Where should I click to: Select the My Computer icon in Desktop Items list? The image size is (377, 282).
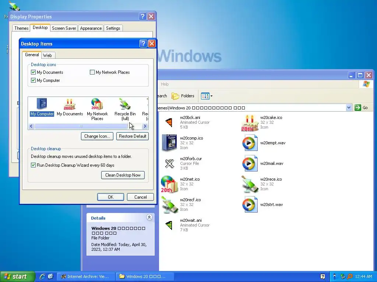(x=42, y=107)
